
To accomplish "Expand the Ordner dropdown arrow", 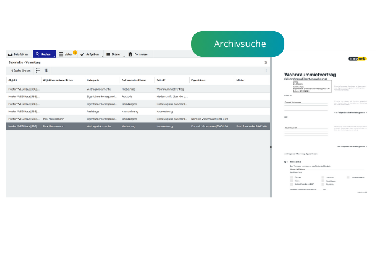I will pos(124,56).
